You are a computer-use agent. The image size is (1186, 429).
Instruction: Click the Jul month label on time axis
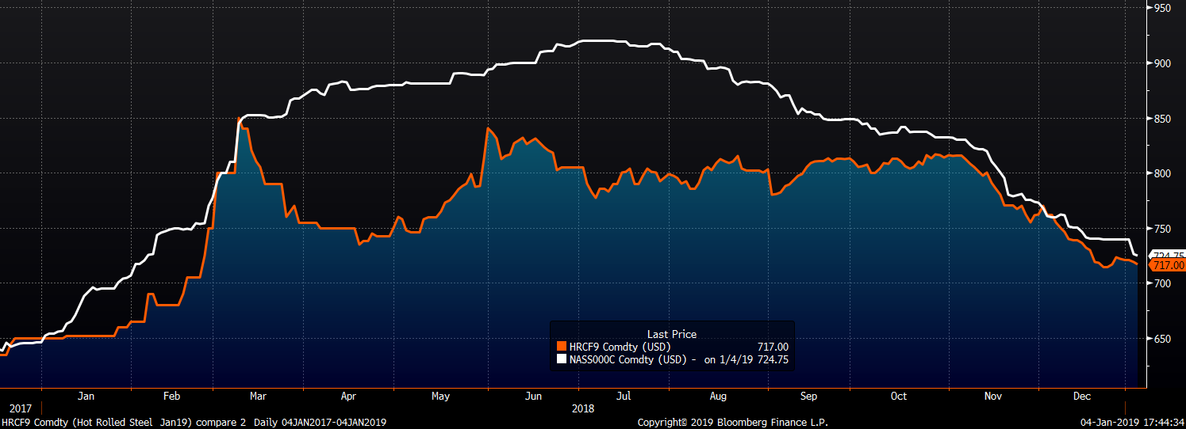click(x=624, y=396)
